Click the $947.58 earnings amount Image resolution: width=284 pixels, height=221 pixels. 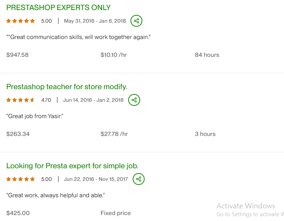[x=18, y=55]
